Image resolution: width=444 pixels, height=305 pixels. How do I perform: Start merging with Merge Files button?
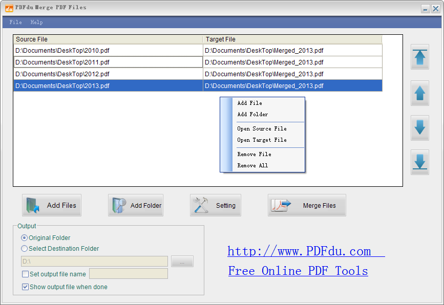307,205
